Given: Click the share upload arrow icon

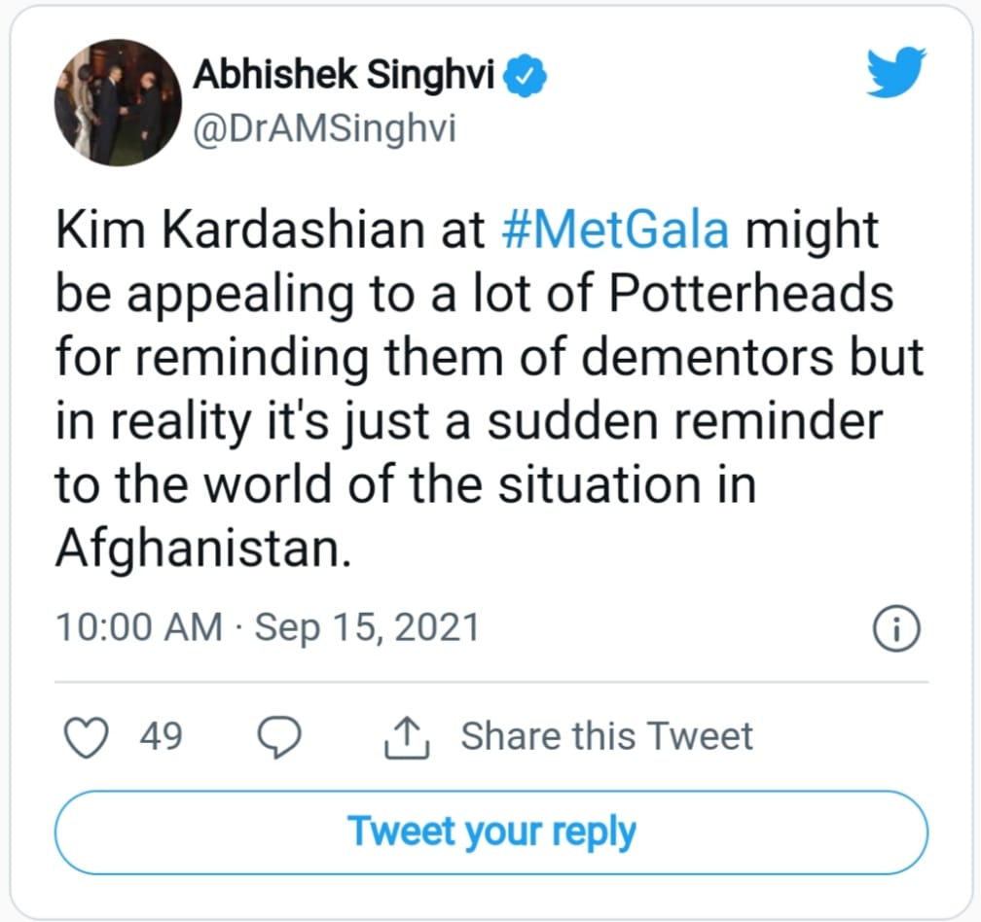Looking at the screenshot, I should pyautogui.click(x=407, y=738).
